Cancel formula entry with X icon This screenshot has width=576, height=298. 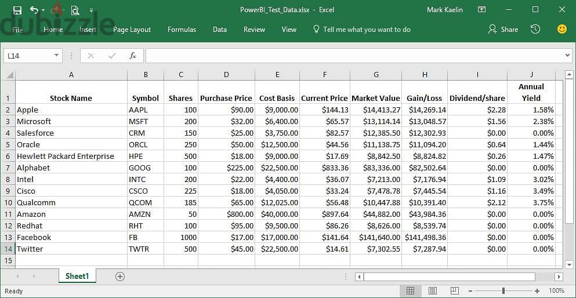[90, 56]
